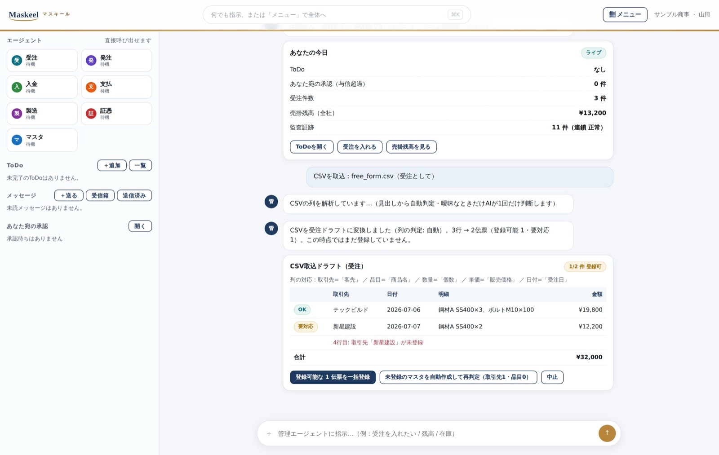Viewport: 719px width, 455px height.
Task: Click the あなた宛の承認（与信超過）0 件 value
Action: click(600, 84)
